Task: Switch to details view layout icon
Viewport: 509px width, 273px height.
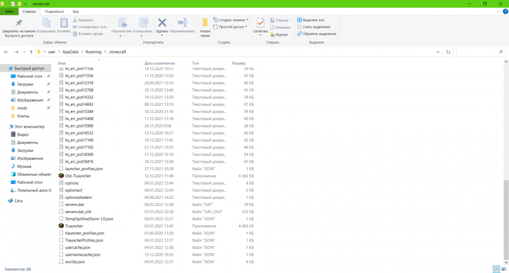Action: (x=496, y=269)
